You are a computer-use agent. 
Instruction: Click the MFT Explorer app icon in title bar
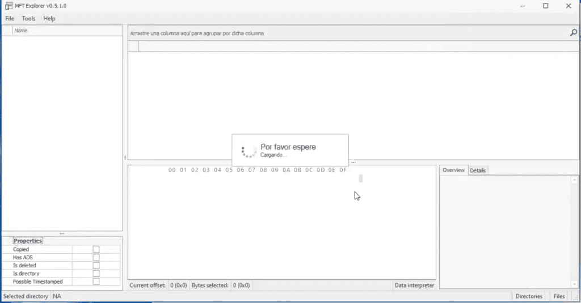coord(9,6)
